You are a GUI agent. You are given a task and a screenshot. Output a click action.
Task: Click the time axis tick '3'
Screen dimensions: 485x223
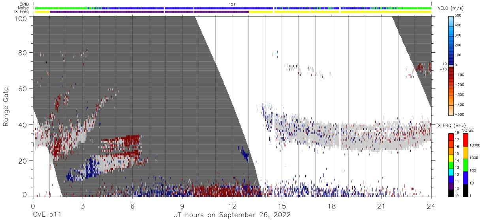click(83, 206)
